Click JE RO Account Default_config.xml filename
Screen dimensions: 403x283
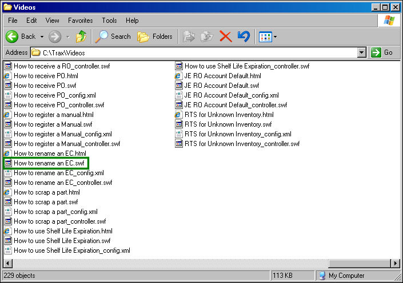[x=232, y=95]
